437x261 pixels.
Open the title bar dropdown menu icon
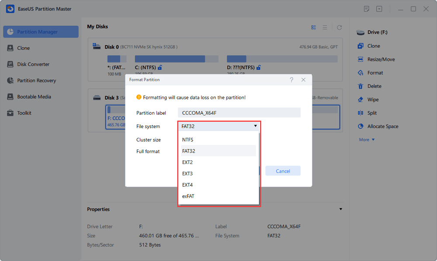tap(379, 9)
